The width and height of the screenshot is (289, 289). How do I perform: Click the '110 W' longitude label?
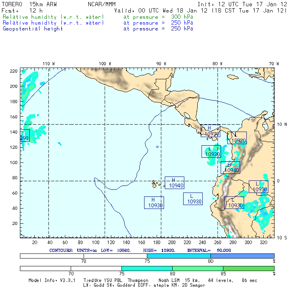click(x=49, y=64)
